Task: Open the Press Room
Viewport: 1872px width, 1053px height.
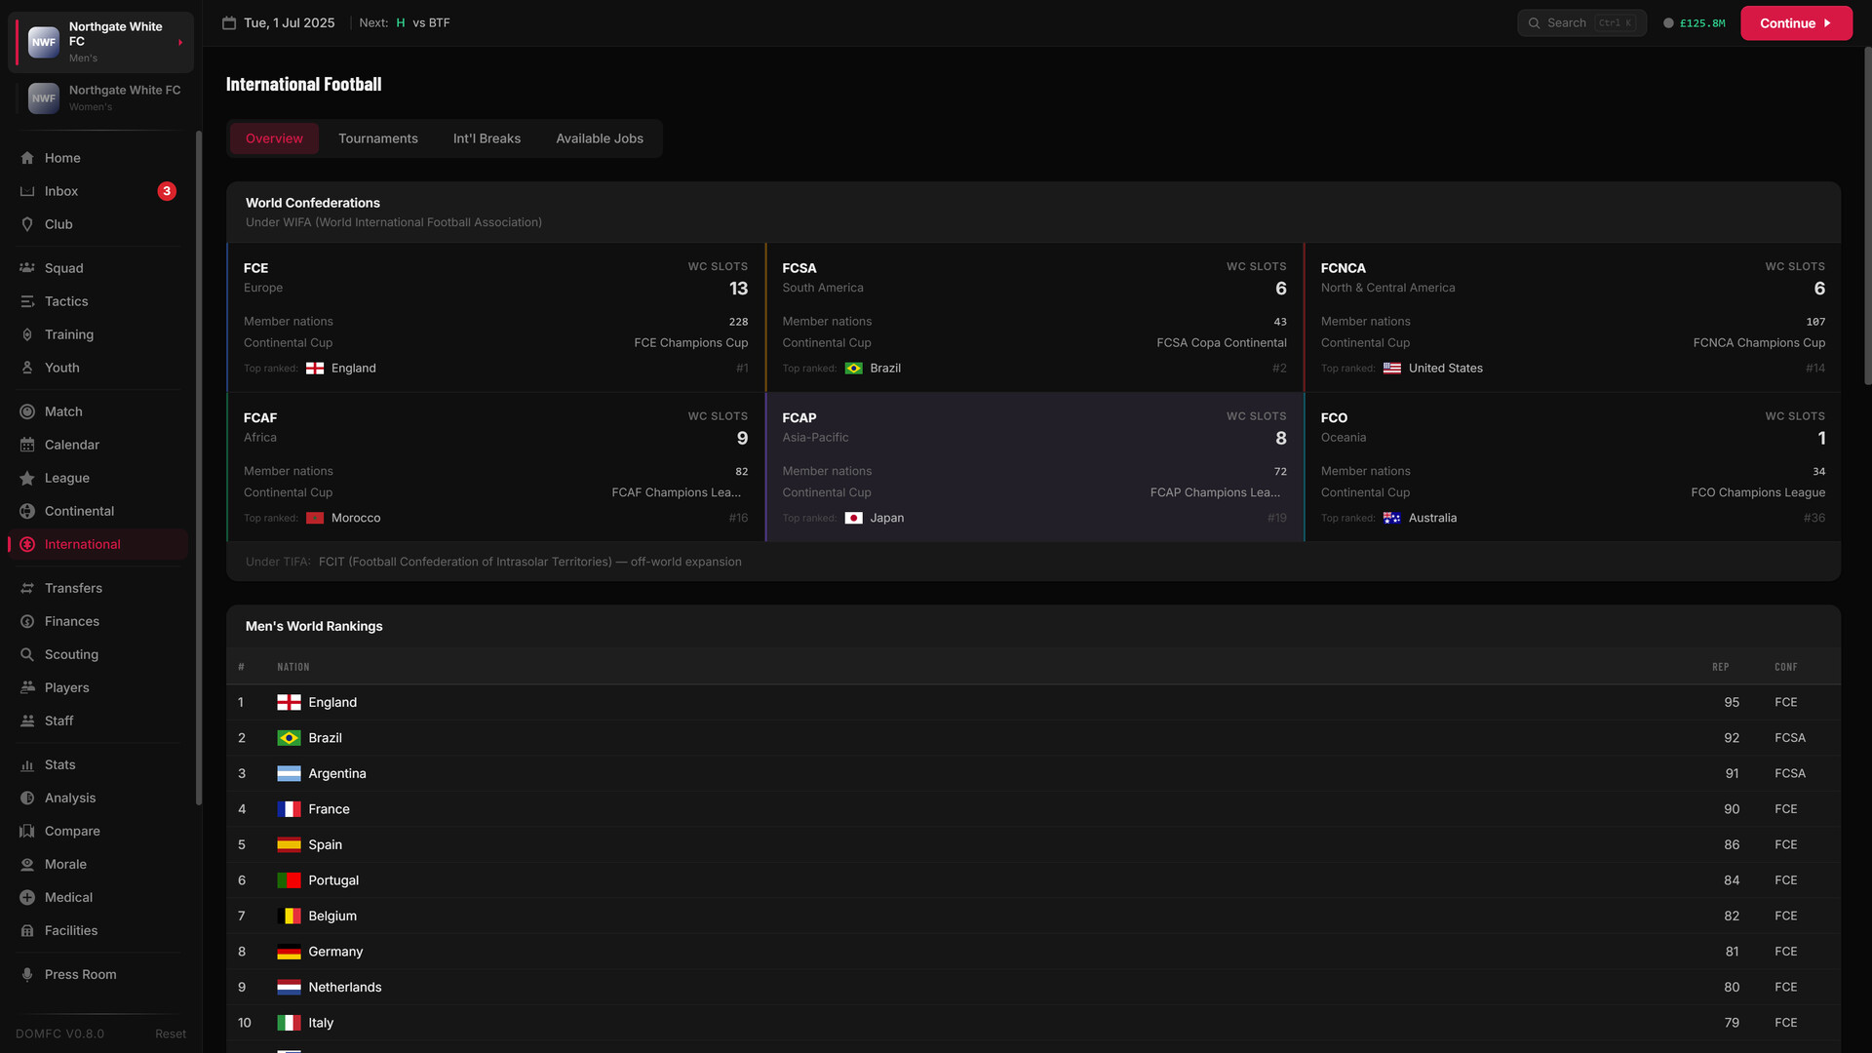Action: coord(79,974)
